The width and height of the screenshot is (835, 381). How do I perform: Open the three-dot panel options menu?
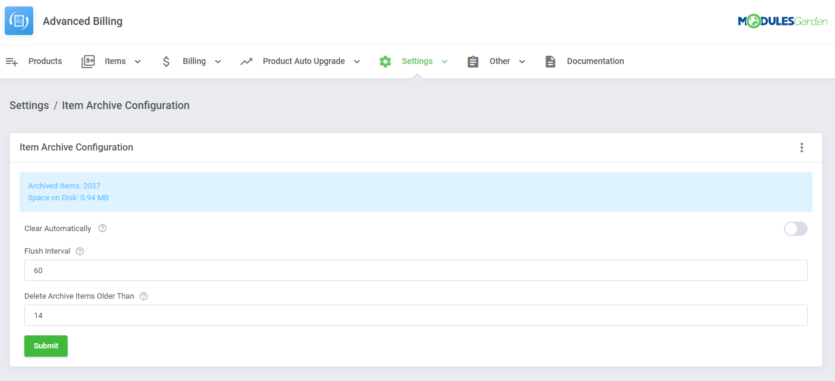801,148
